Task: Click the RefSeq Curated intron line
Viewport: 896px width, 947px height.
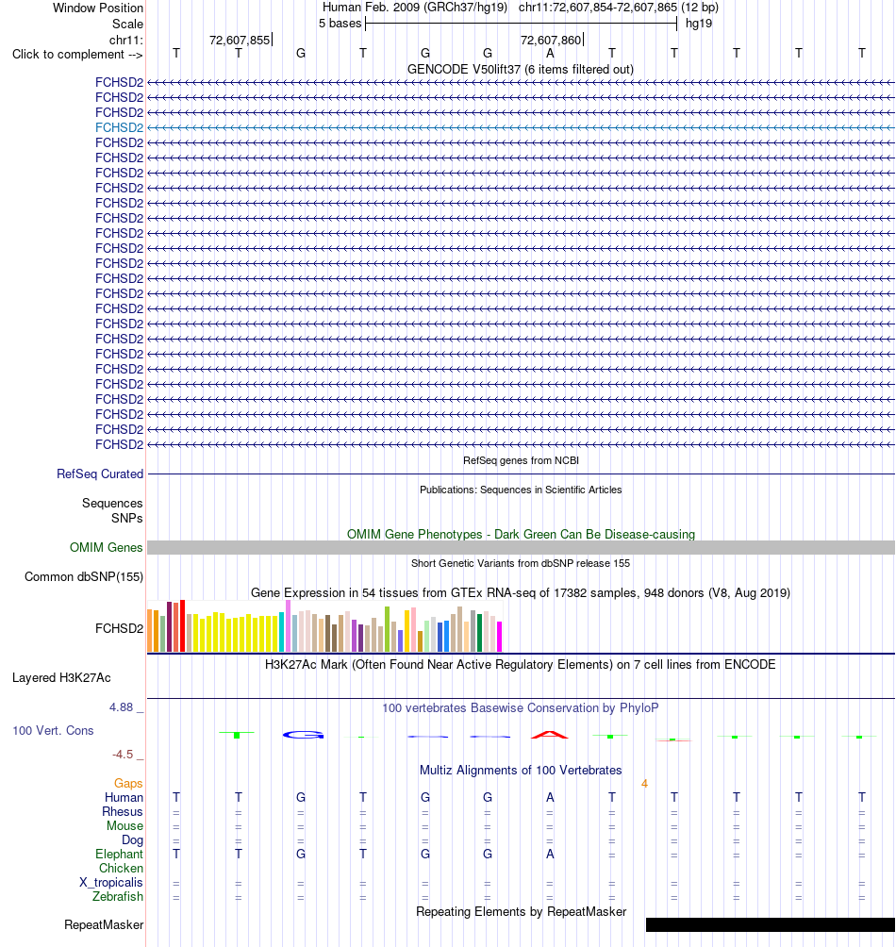Action: click(x=521, y=474)
